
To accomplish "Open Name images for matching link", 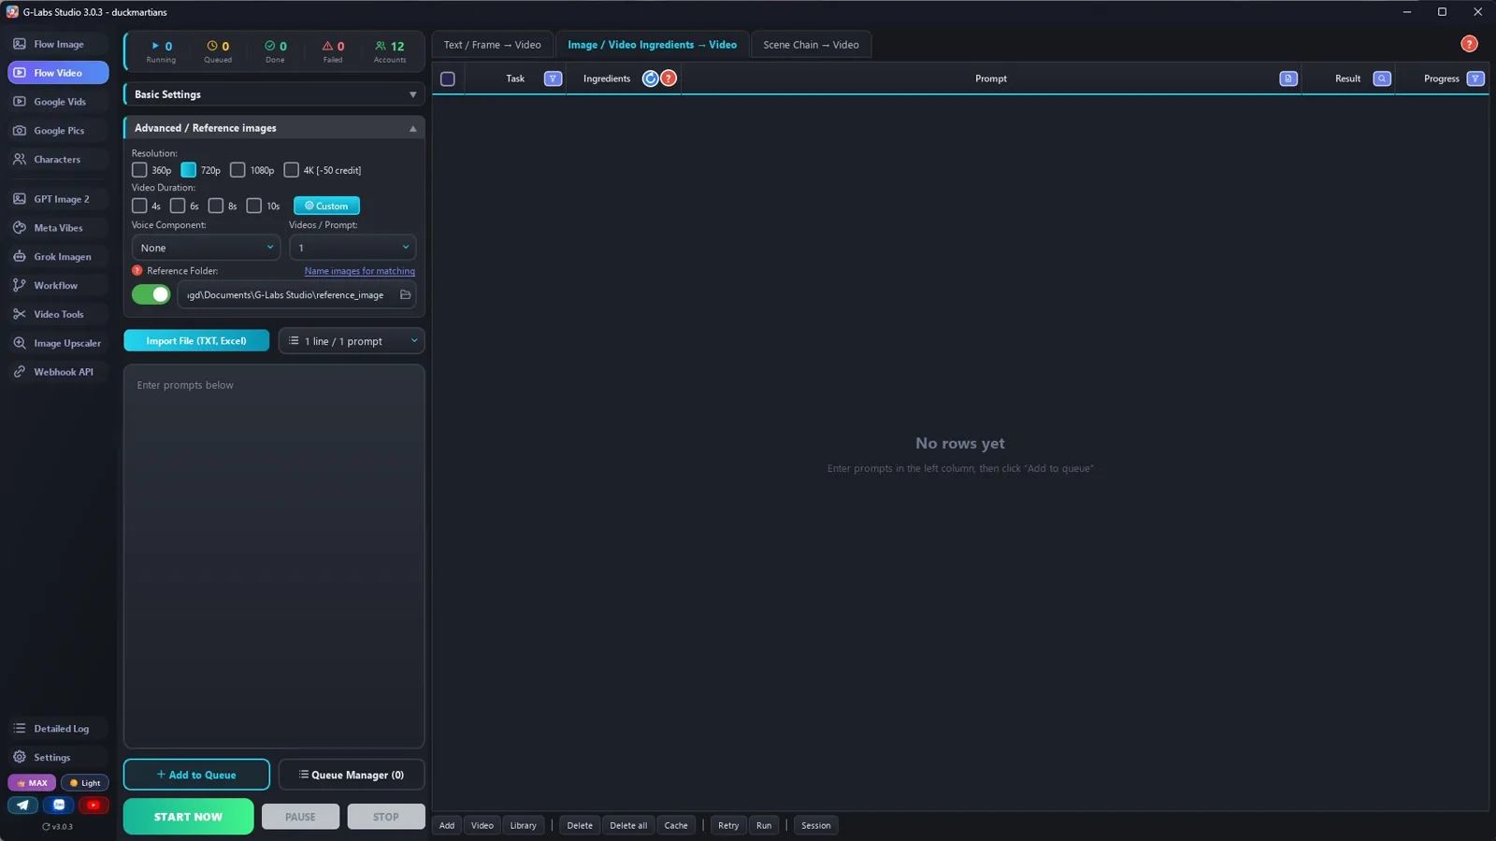I will pos(360,271).
